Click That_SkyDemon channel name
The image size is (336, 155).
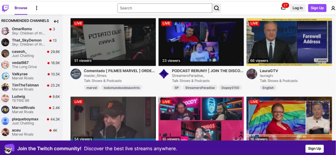(27, 40)
